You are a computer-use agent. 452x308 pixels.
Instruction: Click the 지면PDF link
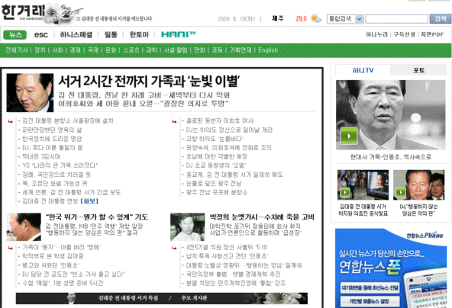tap(432, 34)
